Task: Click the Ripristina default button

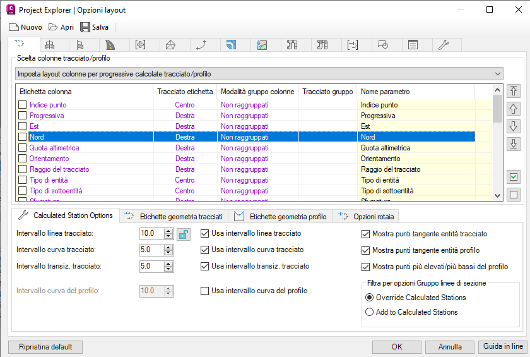Action: [x=45, y=347]
